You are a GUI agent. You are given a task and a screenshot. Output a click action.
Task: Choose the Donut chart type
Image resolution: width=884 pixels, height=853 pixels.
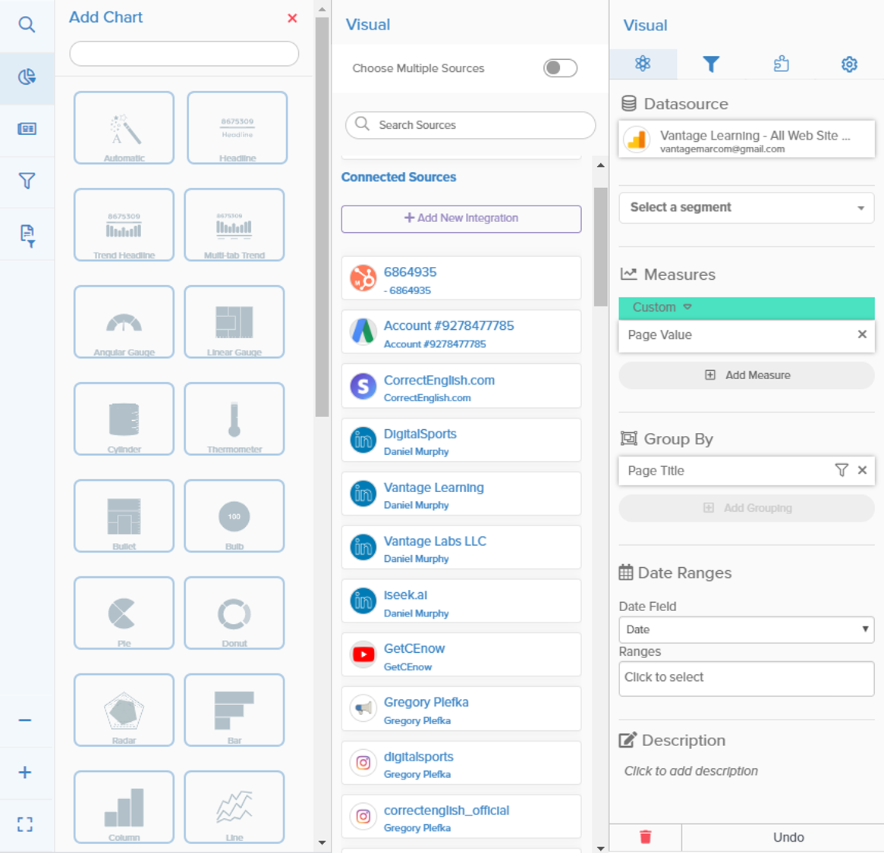[234, 613]
